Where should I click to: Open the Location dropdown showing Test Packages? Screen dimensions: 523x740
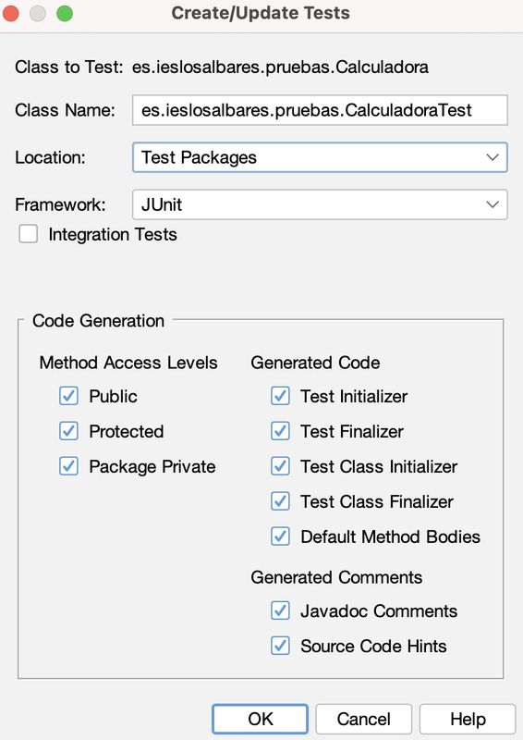click(320, 157)
